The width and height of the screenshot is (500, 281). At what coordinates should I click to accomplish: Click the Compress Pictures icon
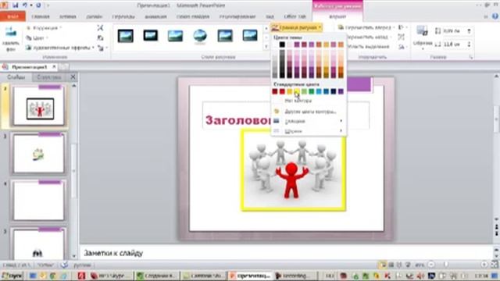[x=100, y=28]
